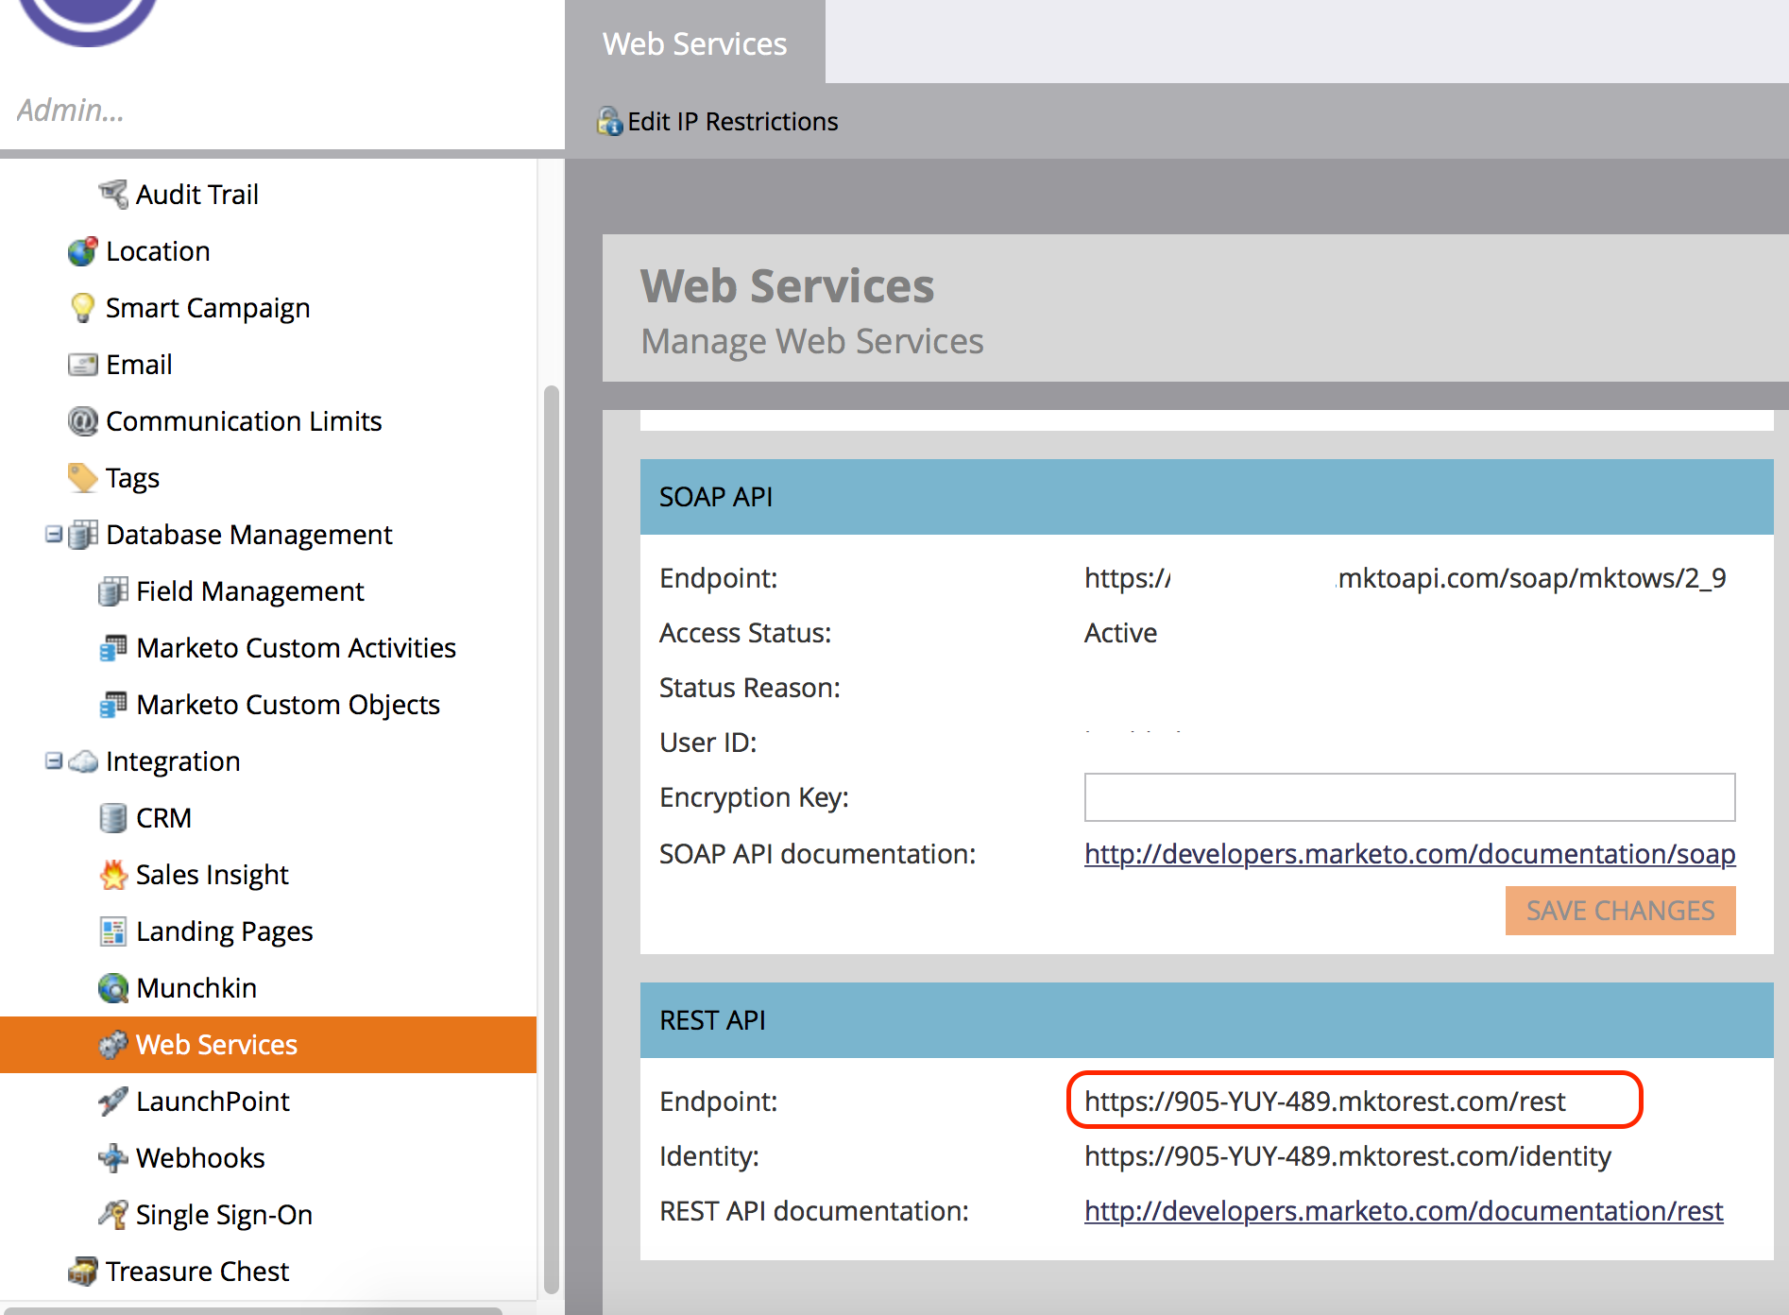Switch to the Web Services tab
1789x1315 pixels.
695,43
